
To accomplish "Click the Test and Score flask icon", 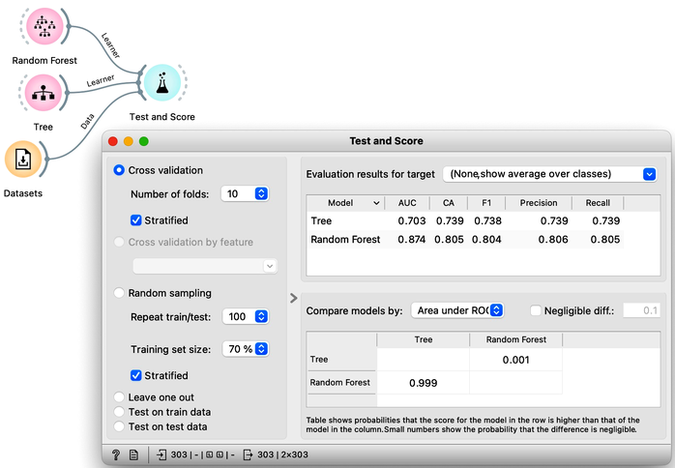I will coord(162,82).
